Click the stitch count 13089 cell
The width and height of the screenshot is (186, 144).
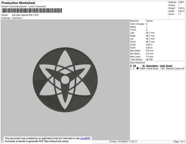pyautogui.click(x=142, y=69)
